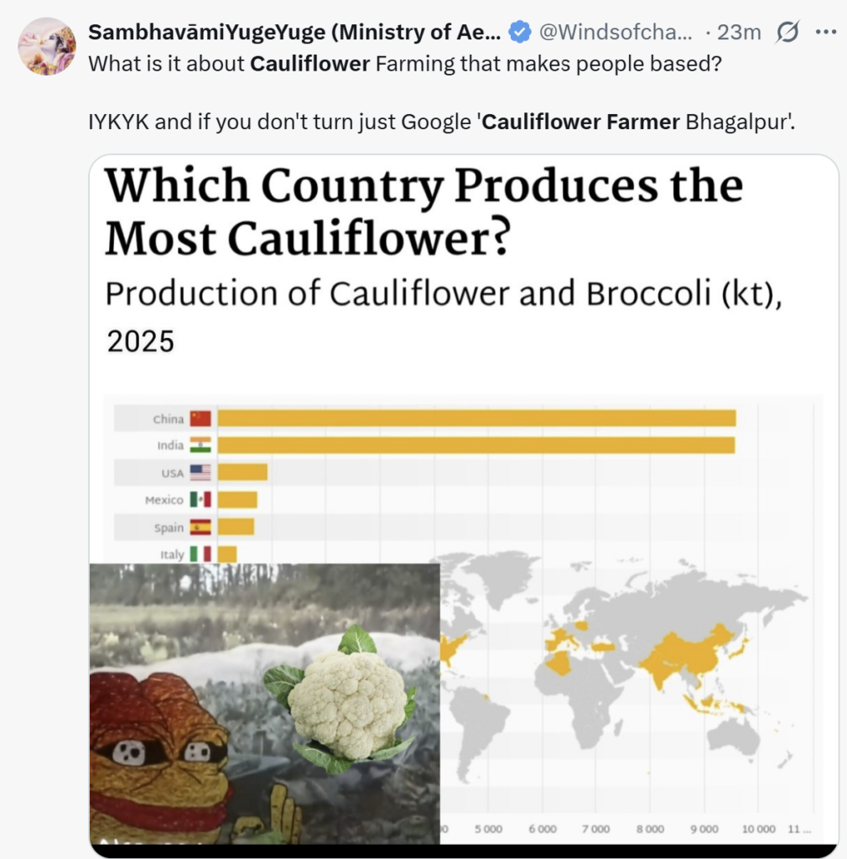Click the Italy flag icon
The width and height of the screenshot is (847, 859).
pos(201,554)
